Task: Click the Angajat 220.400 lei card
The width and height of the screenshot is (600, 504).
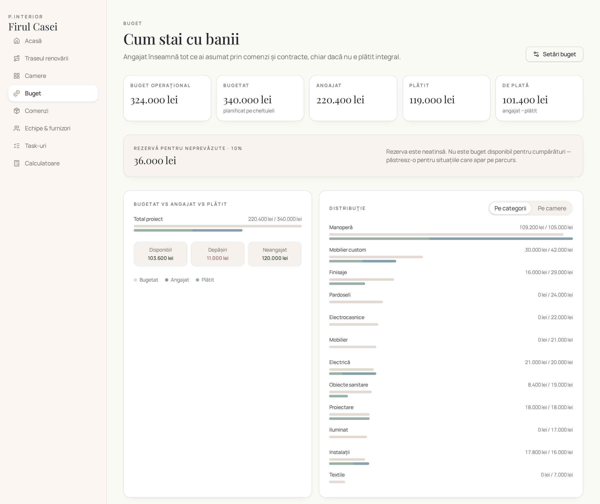Action: click(x=353, y=98)
